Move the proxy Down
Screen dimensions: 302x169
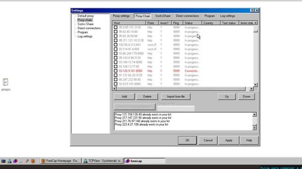(x=246, y=97)
